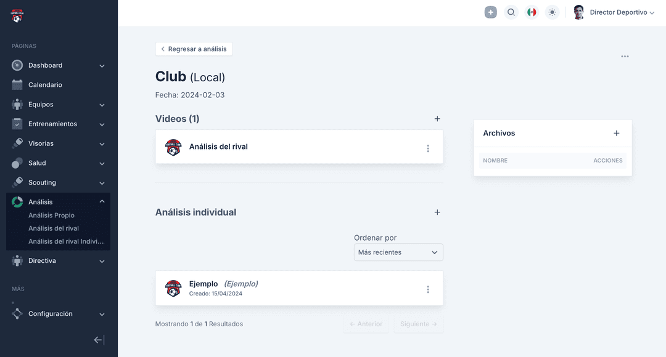Add a file in Archivos panel
The width and height of the screenshot is (666, 357).
pyautogui.click(x=616, y=133)
